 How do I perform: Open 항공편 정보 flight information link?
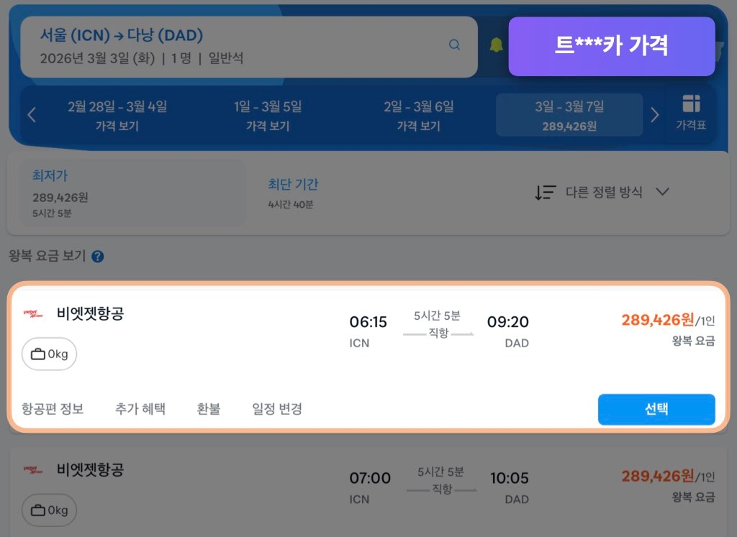(52, 408)
